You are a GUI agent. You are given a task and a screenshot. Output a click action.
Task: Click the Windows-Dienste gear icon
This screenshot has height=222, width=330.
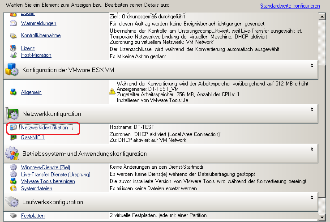click(13, 167)
